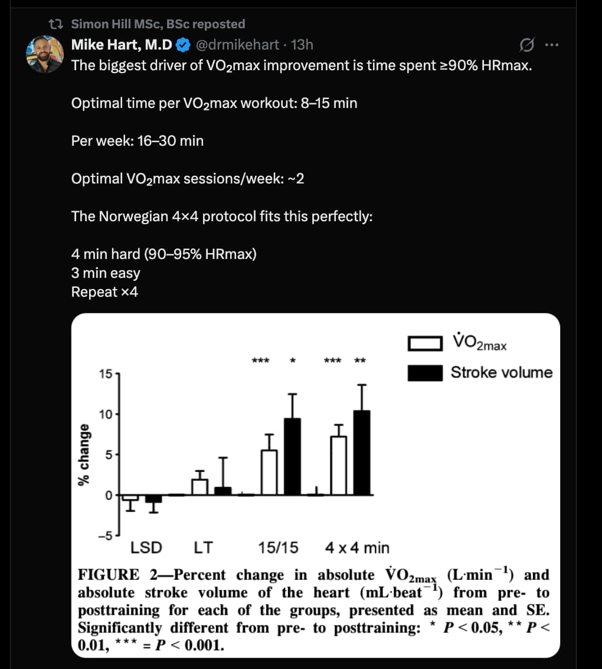Click the white bar above the 15/15 label
This screenshot has width=602, height=669.
click(x=269, y=472)
